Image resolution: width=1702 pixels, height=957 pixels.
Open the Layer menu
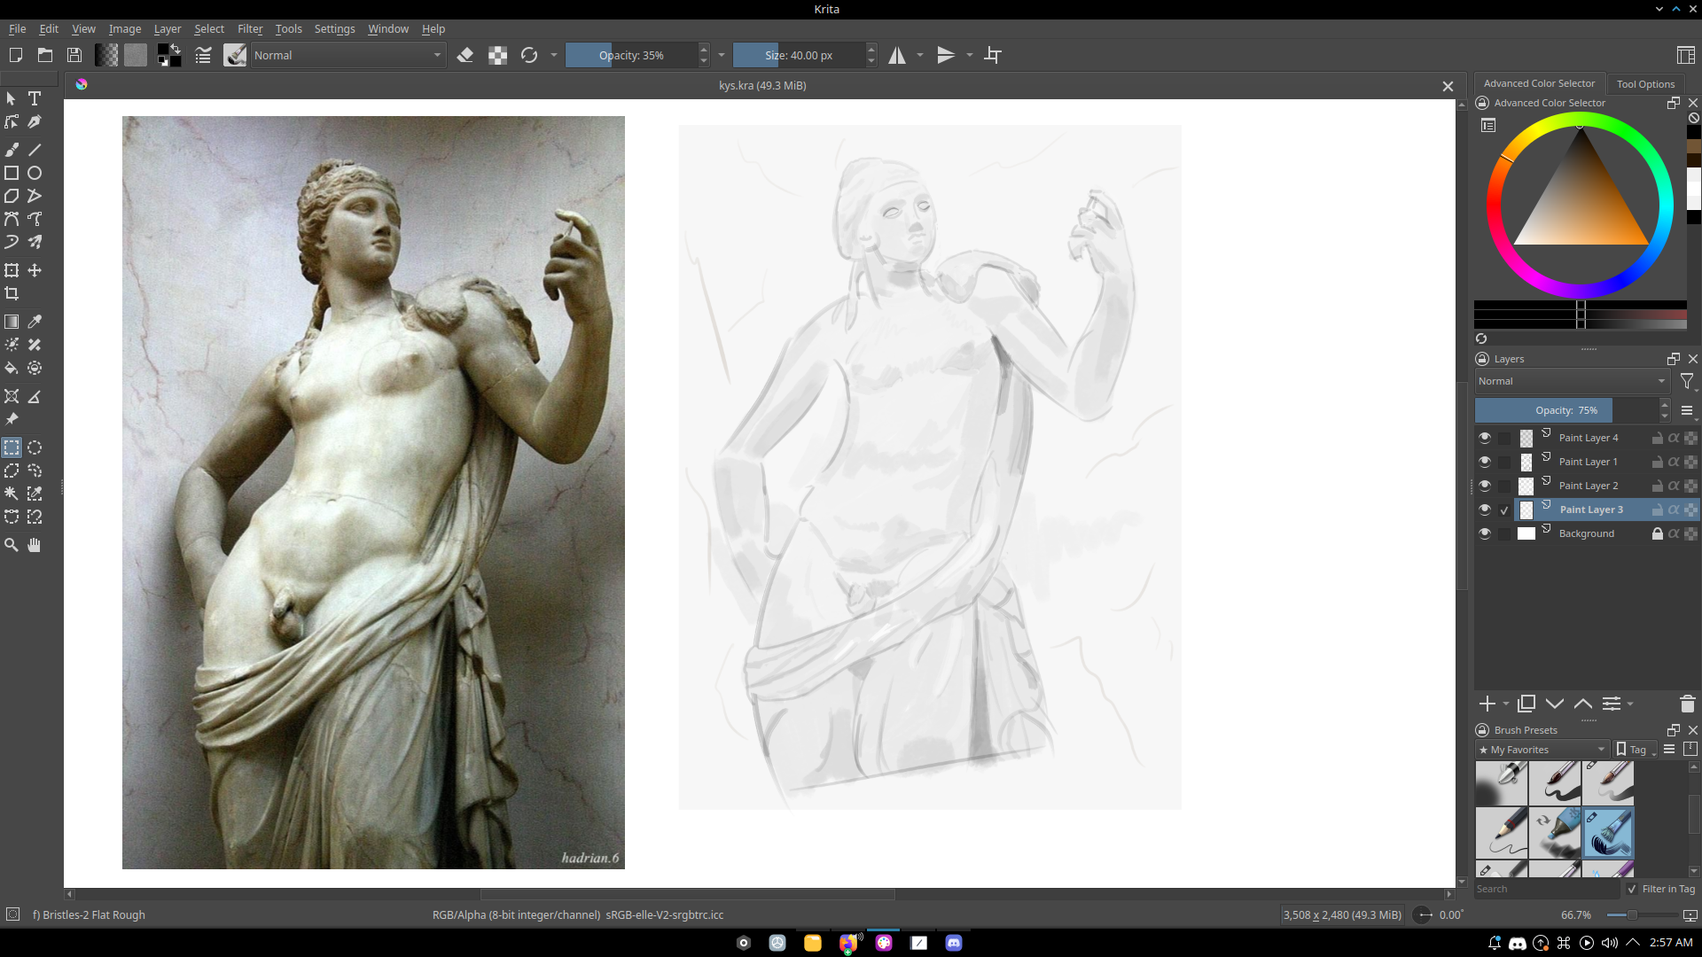tap(167, 28)
